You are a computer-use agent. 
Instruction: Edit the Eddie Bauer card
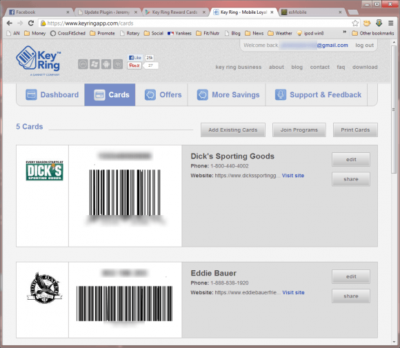[351, 276]
